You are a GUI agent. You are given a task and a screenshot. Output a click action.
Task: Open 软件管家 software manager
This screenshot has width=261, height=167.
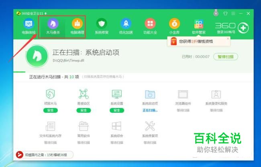coord(199,26)
